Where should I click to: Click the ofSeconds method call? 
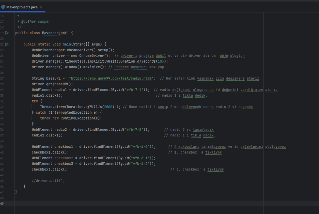coord(146,61)
